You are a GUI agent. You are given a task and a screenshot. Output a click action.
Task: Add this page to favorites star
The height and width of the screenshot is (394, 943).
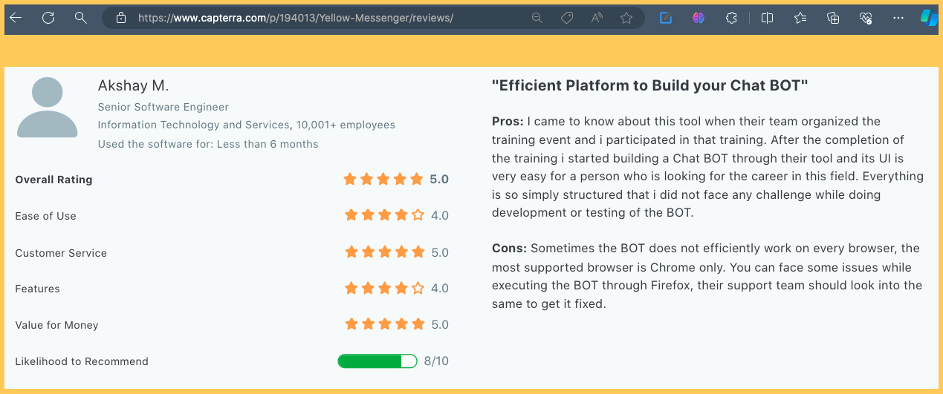coord(626,18)
